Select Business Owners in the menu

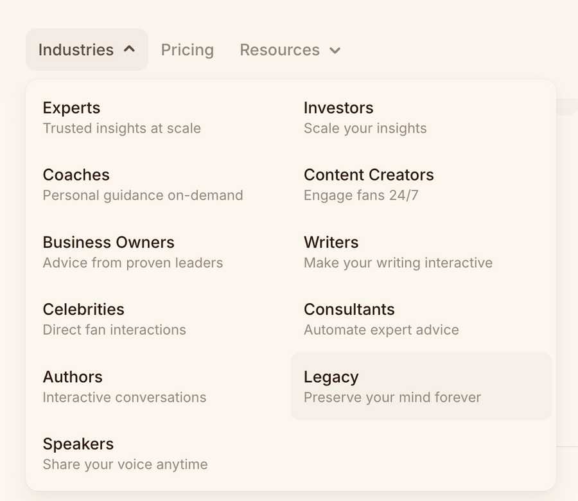108,242
